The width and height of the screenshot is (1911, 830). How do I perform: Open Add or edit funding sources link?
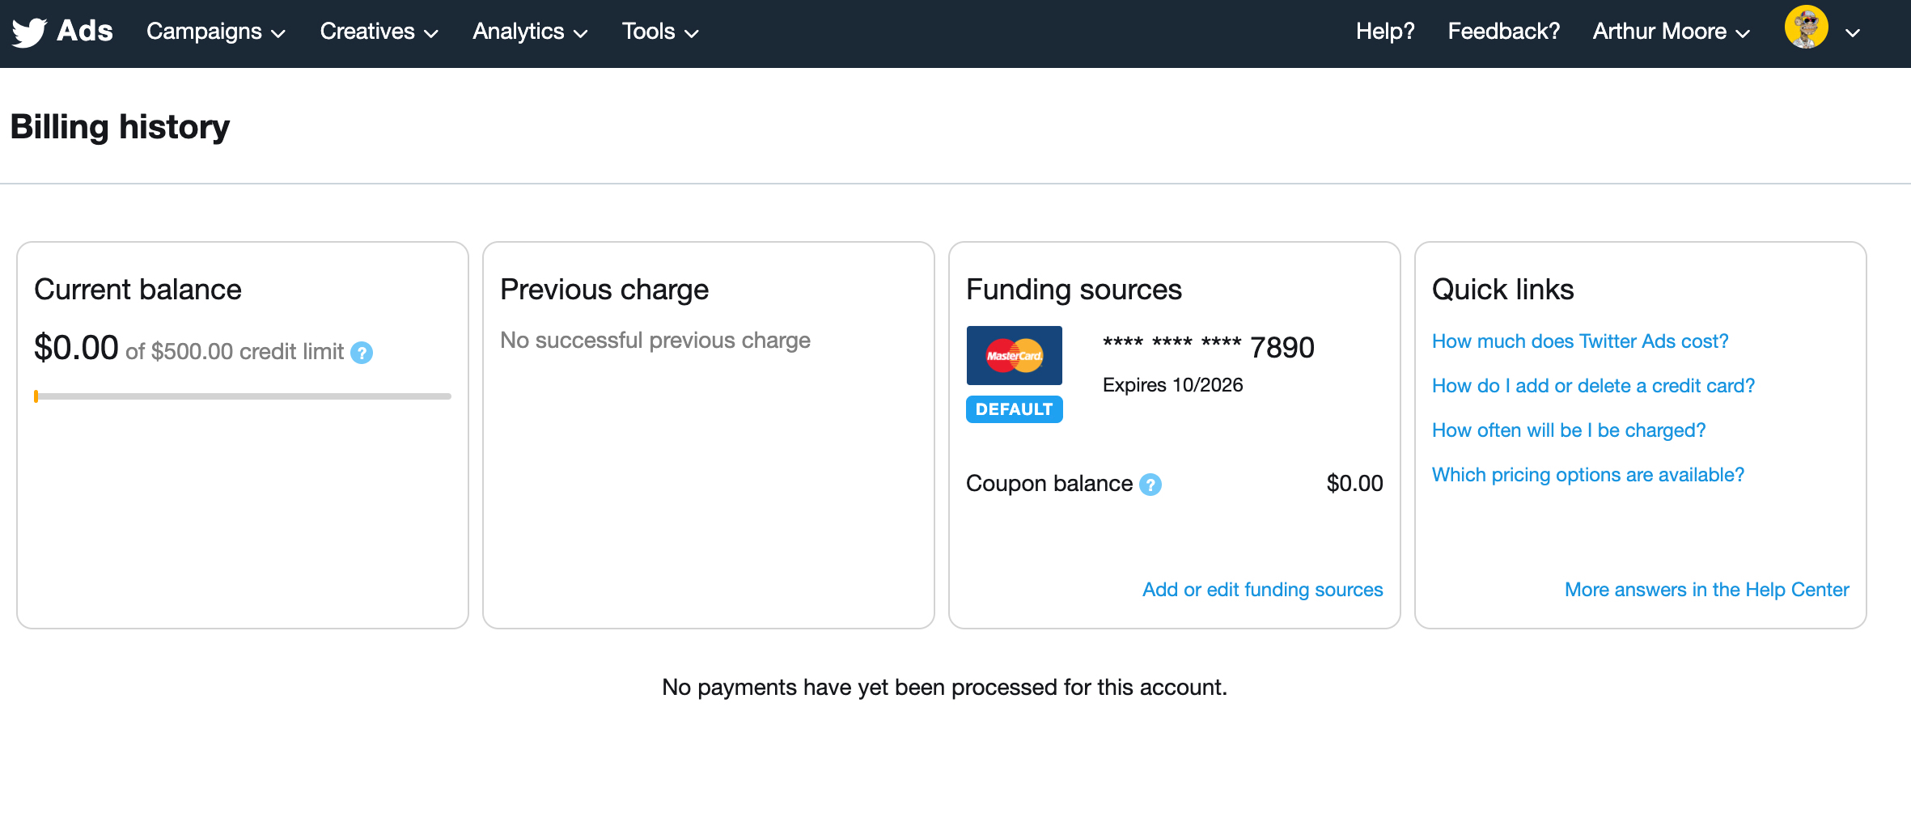(1262, 590)
